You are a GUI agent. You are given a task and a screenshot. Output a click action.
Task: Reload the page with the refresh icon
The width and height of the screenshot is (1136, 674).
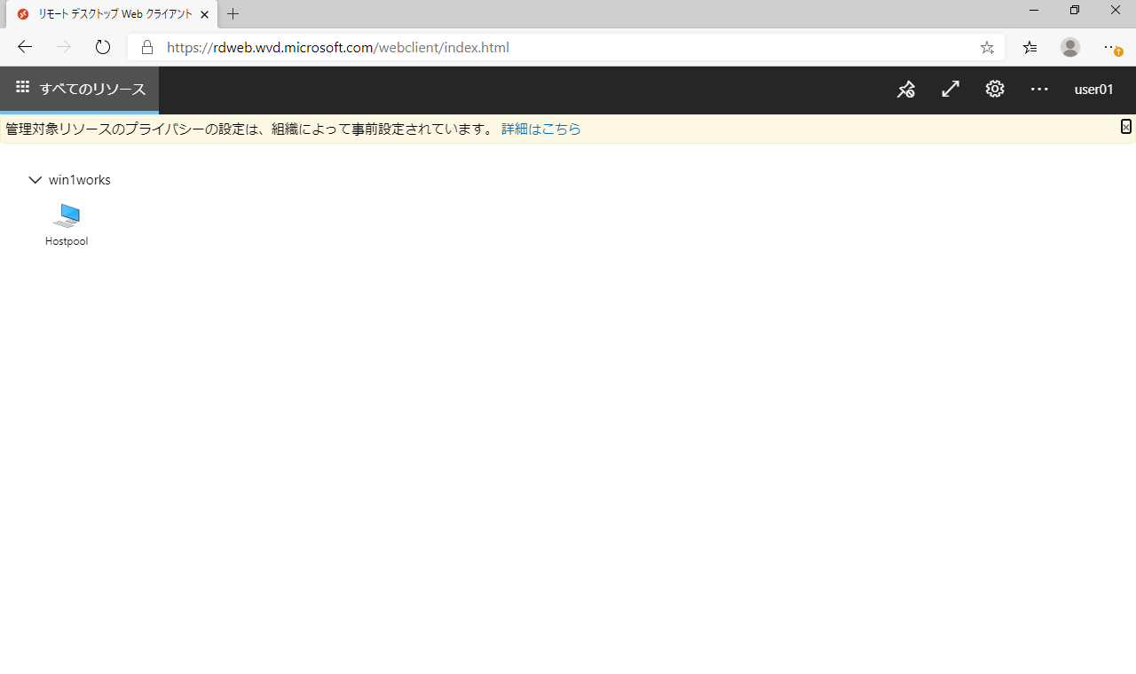pos(103,48)
